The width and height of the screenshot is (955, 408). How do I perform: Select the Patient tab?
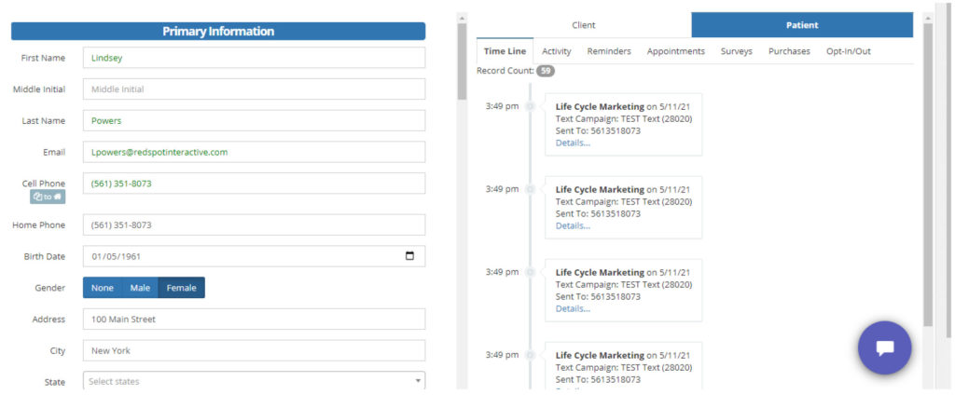(802, 25)
